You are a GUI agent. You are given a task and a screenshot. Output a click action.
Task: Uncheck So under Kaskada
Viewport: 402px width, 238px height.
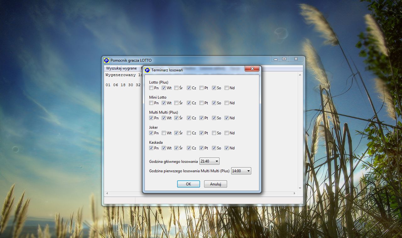coord(214,148)
